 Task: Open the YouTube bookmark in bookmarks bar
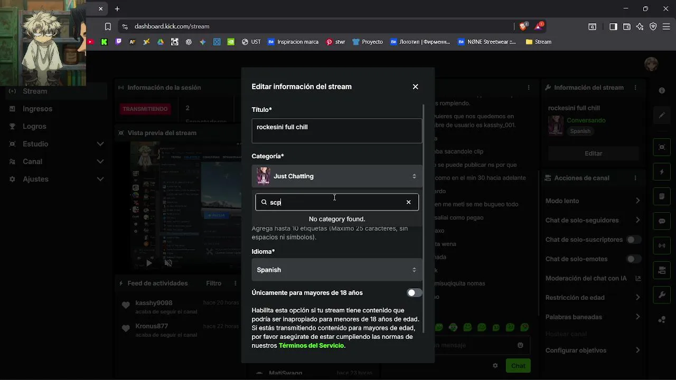90,42
